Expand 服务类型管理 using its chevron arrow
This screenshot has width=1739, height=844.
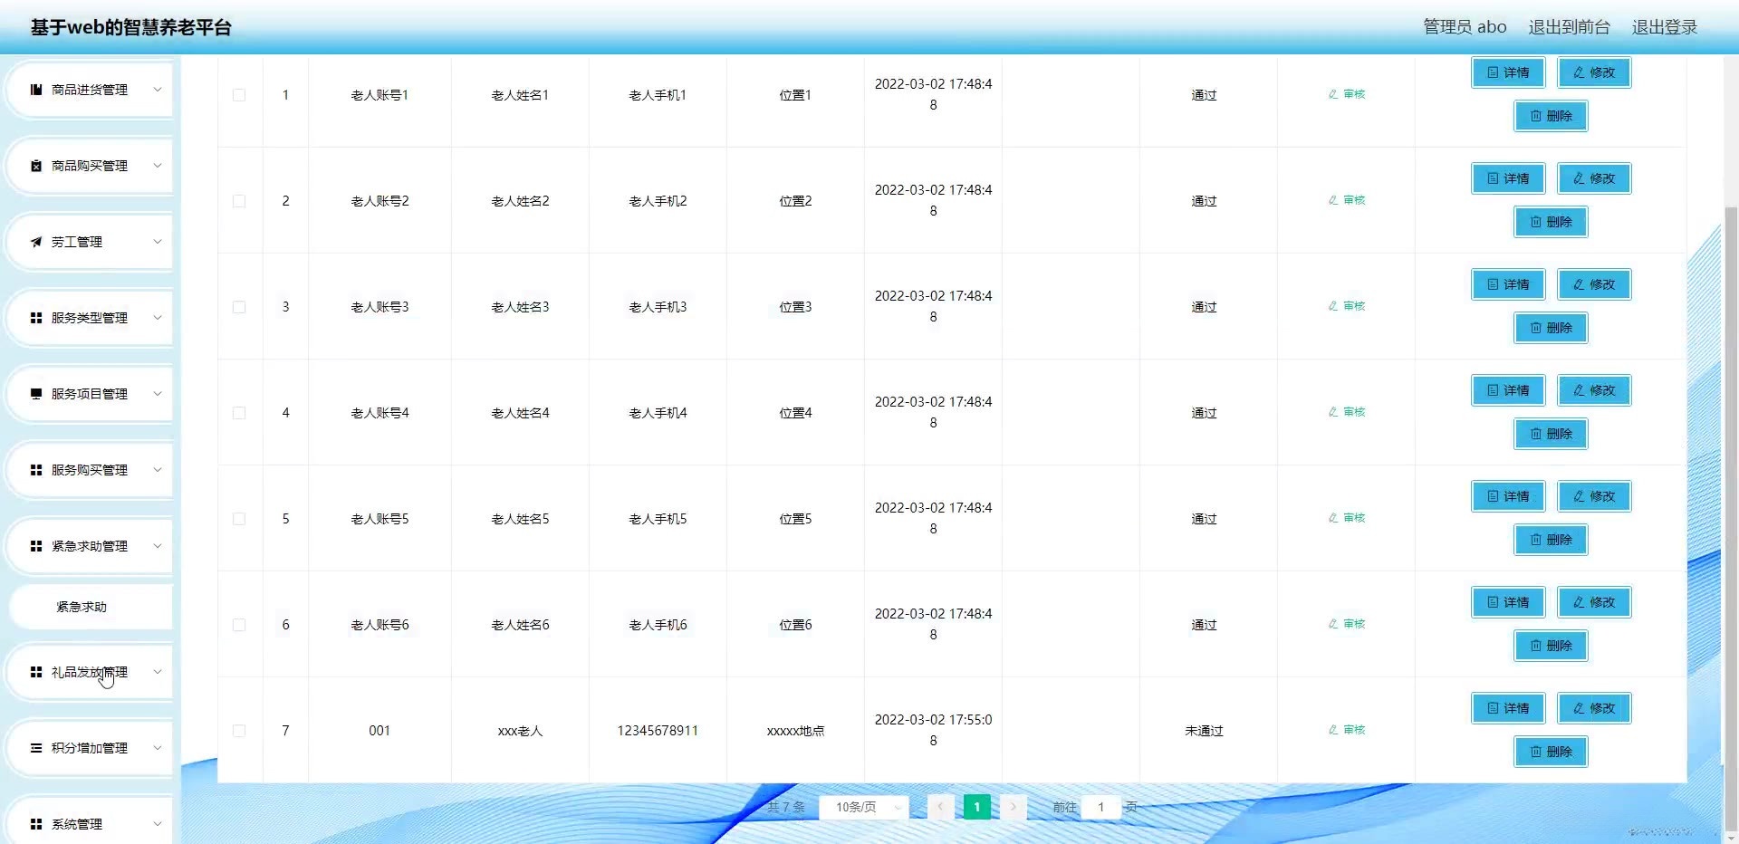coord(158,318)
